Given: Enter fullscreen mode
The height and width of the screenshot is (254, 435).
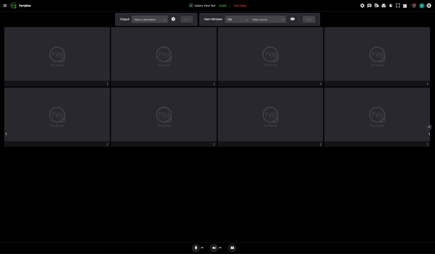Looking at the screenshot, I should click(398, 6).
